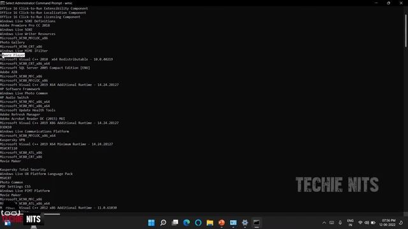This screenshot has width=408, height=229.
Task: Click 'Microsoft Update Health Tools' line
Action: tap(27, 110)
